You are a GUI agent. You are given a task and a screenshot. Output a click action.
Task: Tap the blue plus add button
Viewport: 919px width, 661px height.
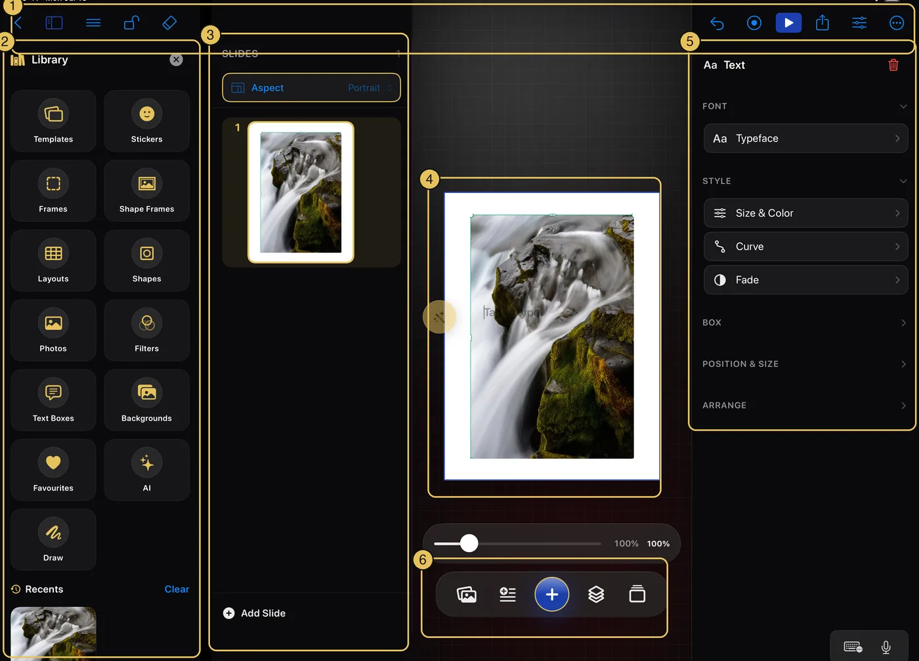[x=552, y=595]
